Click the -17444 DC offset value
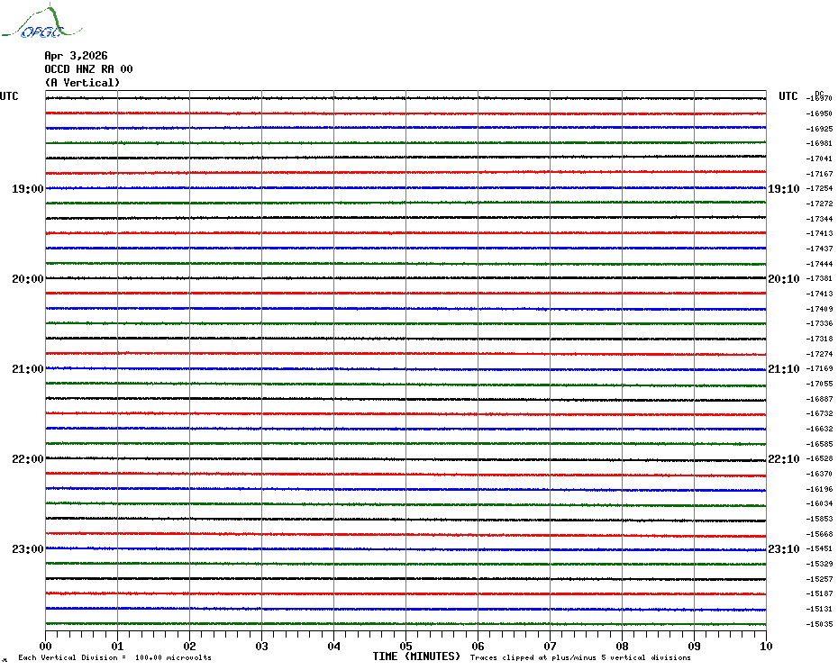Screen dimensions: 838x670 coord(820,264)
